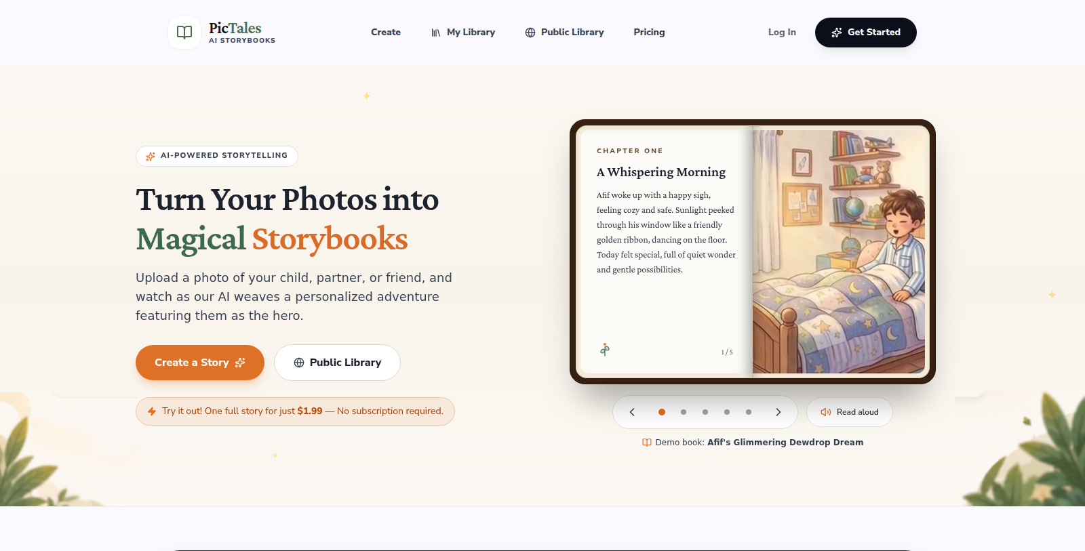Viewport: 1085px width, 551px height.
Task: Select the third page dot of the demo book
Action: click(705, 412)
